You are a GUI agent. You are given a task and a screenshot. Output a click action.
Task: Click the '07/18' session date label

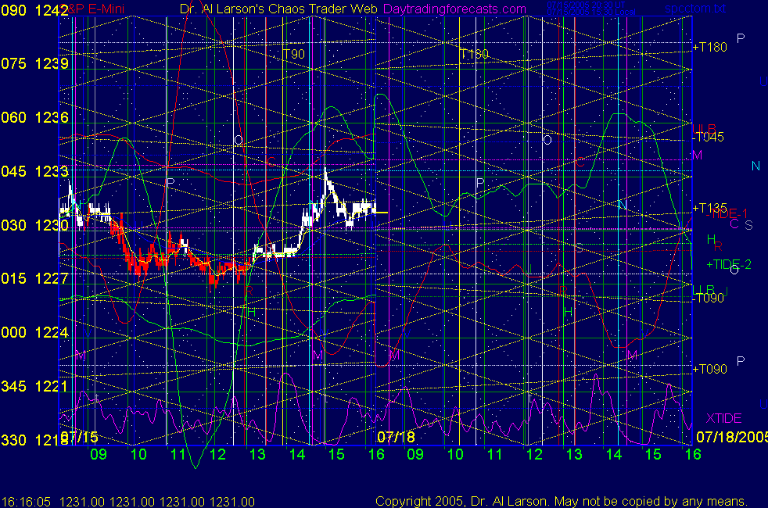click(397, 437)
